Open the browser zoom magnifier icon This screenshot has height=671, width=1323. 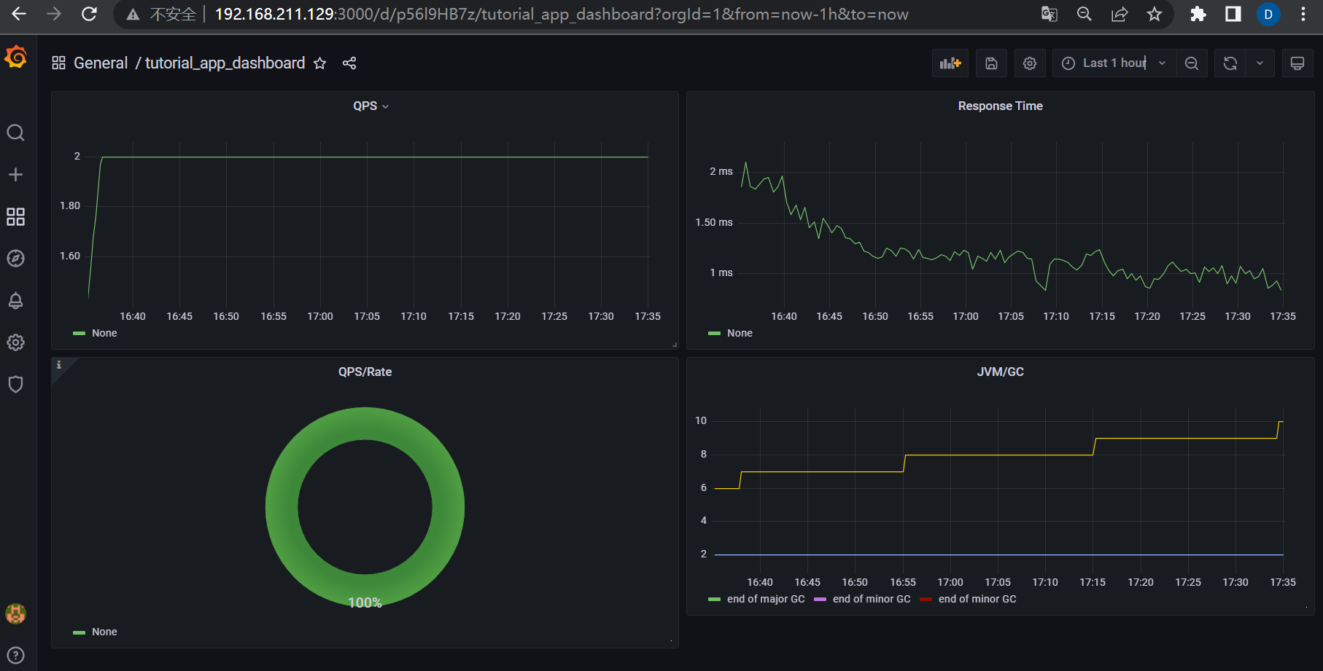(x=1085, y=14)
